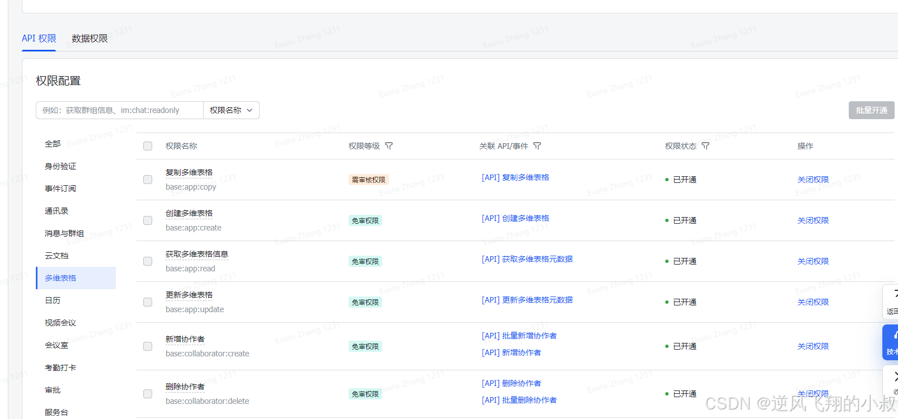Image resolution: width=898 pixels, height=419 pixels.
Task: Select the checkbox for 新增协作者 permission
Action: [148, 346]
